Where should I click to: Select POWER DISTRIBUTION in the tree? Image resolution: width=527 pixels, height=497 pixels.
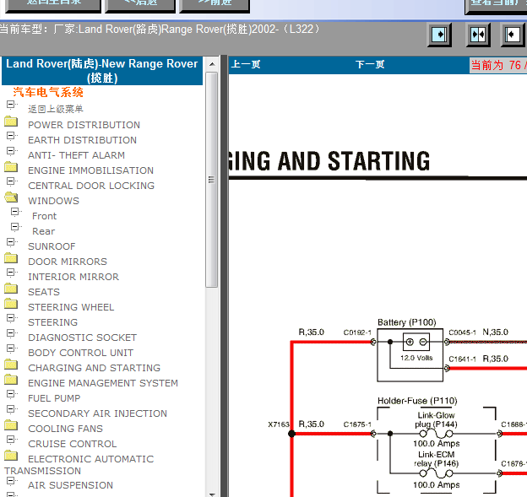(x=84, y=125)
